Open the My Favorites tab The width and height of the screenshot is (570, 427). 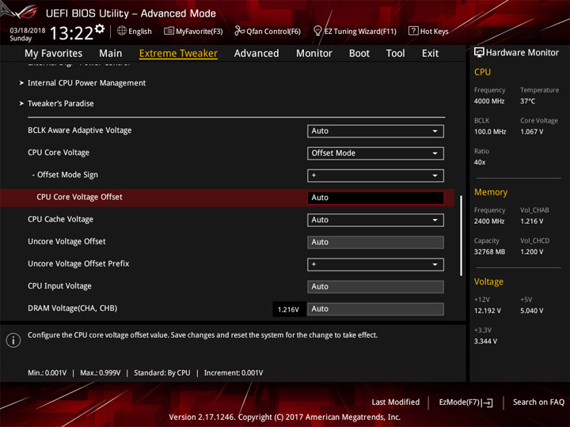[54, 54]
